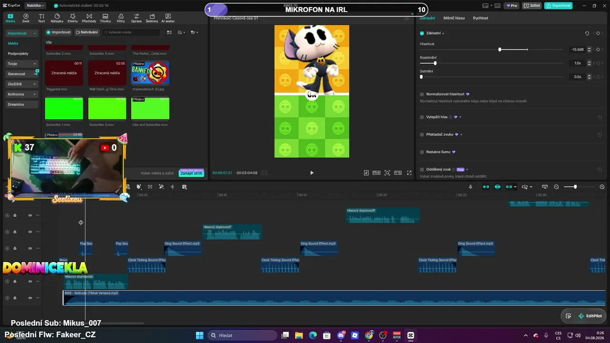
Task: Enable Vylepšit hlas checkbox
Action: pyautogui.click(x=422, y=117)
